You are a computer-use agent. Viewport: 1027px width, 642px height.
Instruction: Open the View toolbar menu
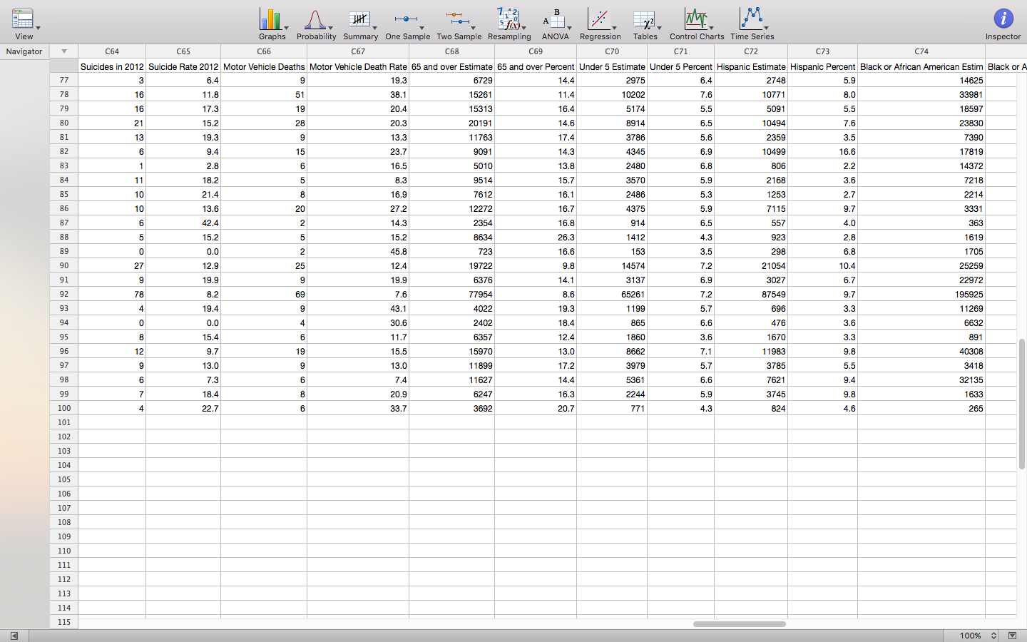coord(24,24)
